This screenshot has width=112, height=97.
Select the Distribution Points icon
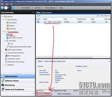pos(6,59)
